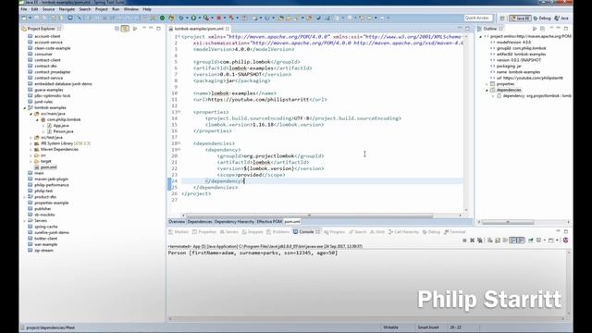Switch to Debug perspective

pos(542,18)
